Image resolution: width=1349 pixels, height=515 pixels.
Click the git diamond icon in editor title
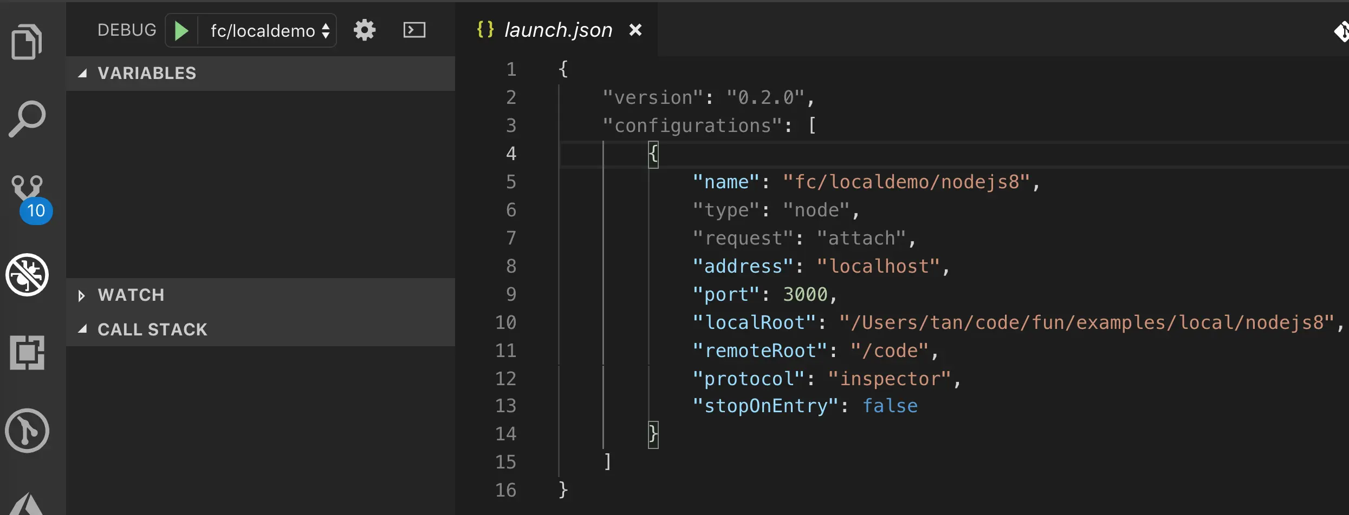(1341, 31)
